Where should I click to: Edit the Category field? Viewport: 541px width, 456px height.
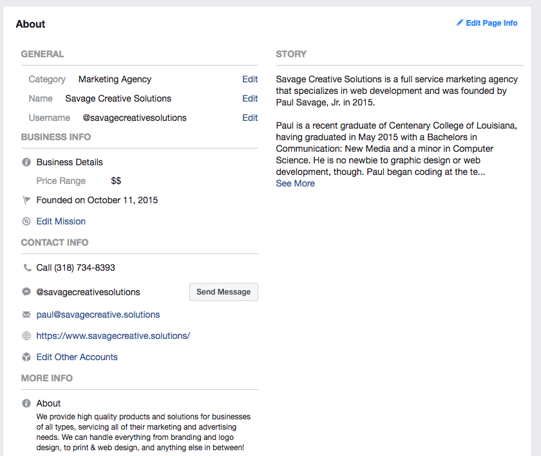[250, 79]
